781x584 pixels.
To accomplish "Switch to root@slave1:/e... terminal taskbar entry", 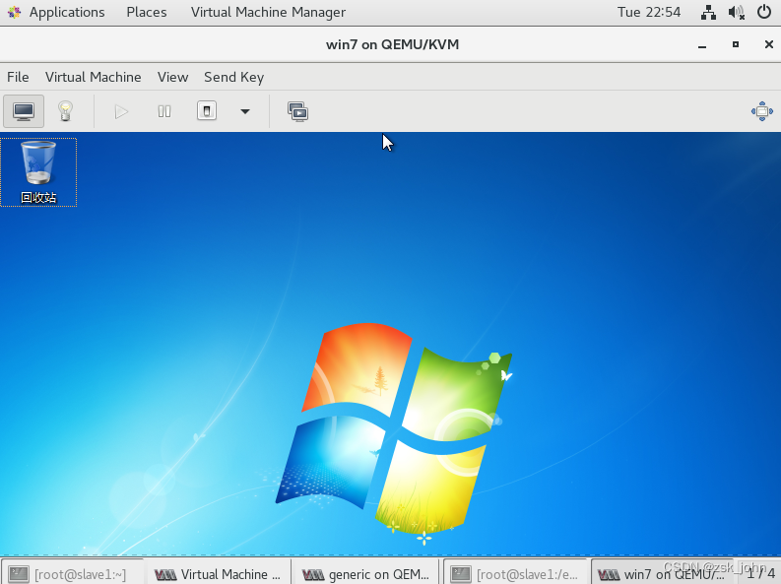I will [514, 574].
